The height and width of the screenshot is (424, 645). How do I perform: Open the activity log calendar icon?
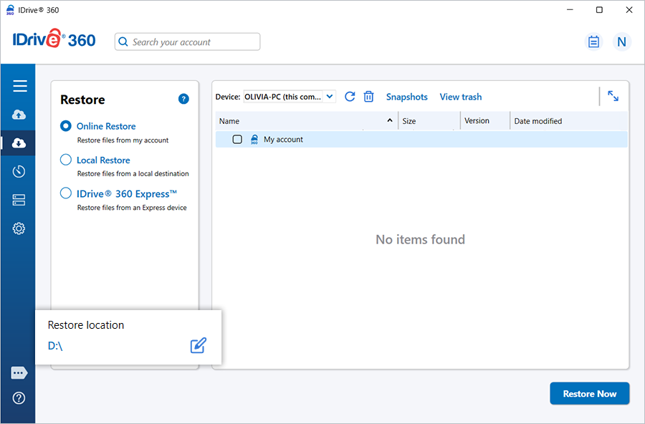pos(593,42)
